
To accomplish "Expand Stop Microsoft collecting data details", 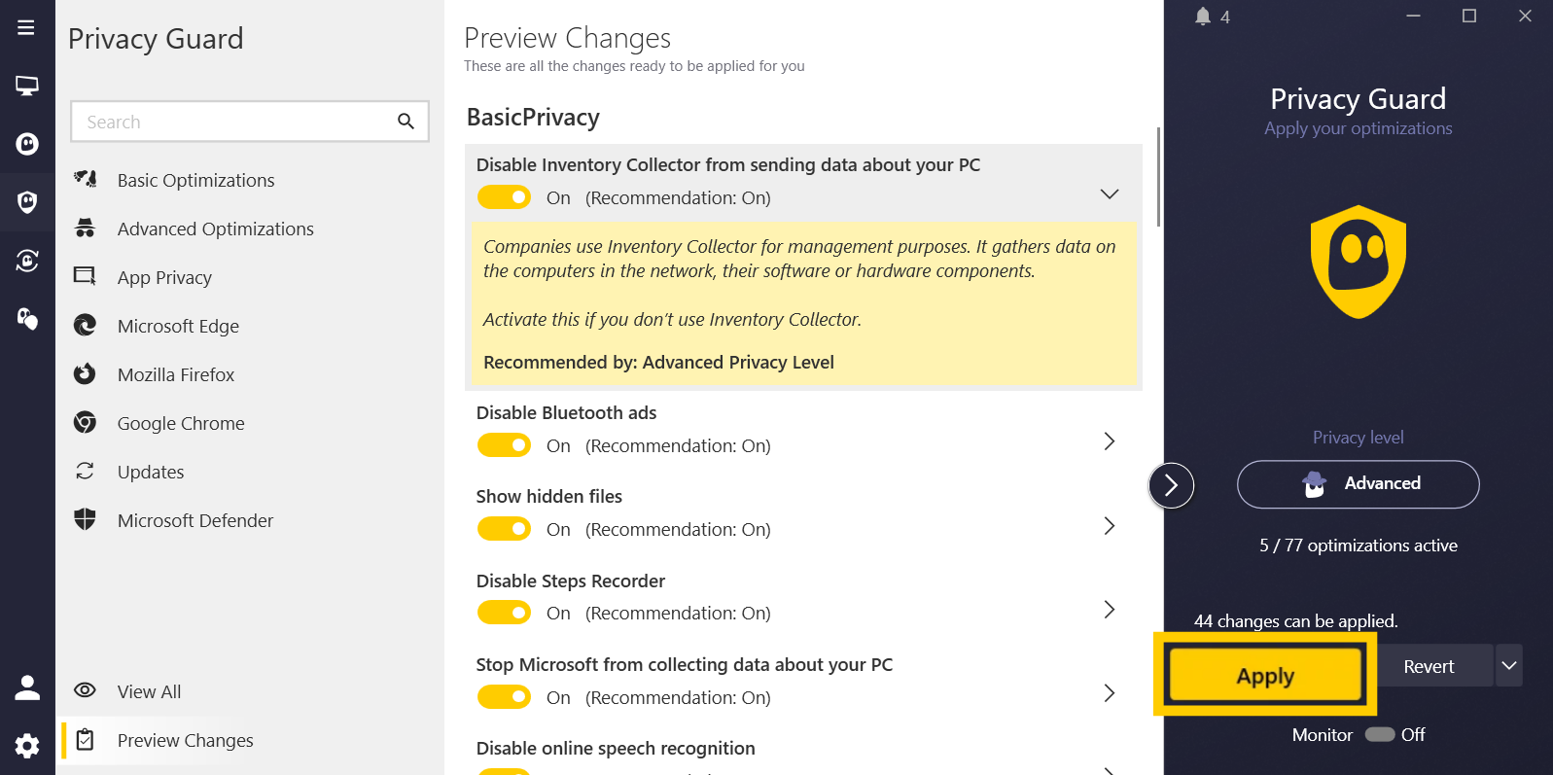I will tap(1109, 693).
